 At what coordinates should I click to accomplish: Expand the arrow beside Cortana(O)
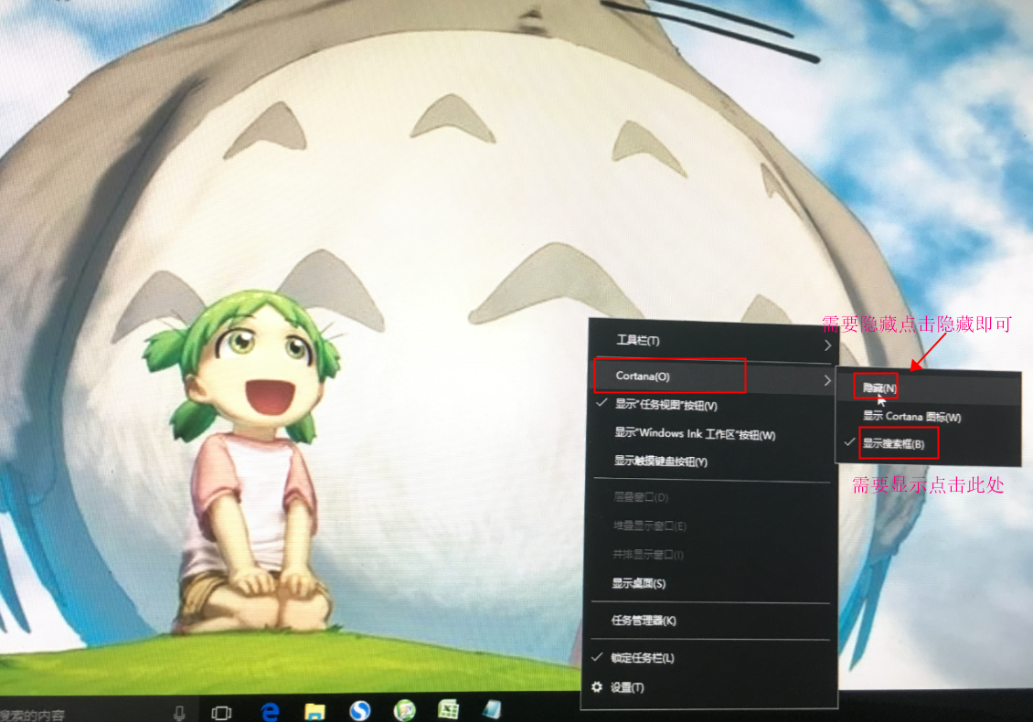coord(826,380)
